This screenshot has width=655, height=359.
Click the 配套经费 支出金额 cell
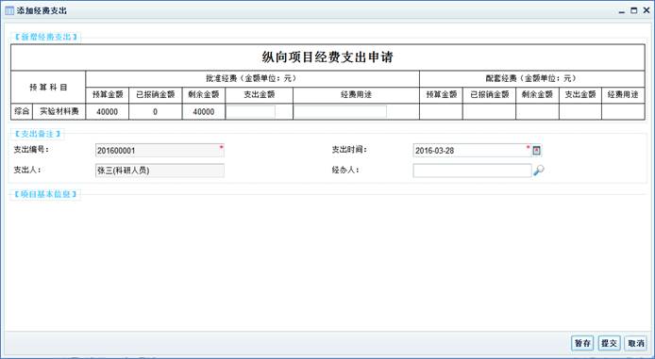(x=580, y=112)
